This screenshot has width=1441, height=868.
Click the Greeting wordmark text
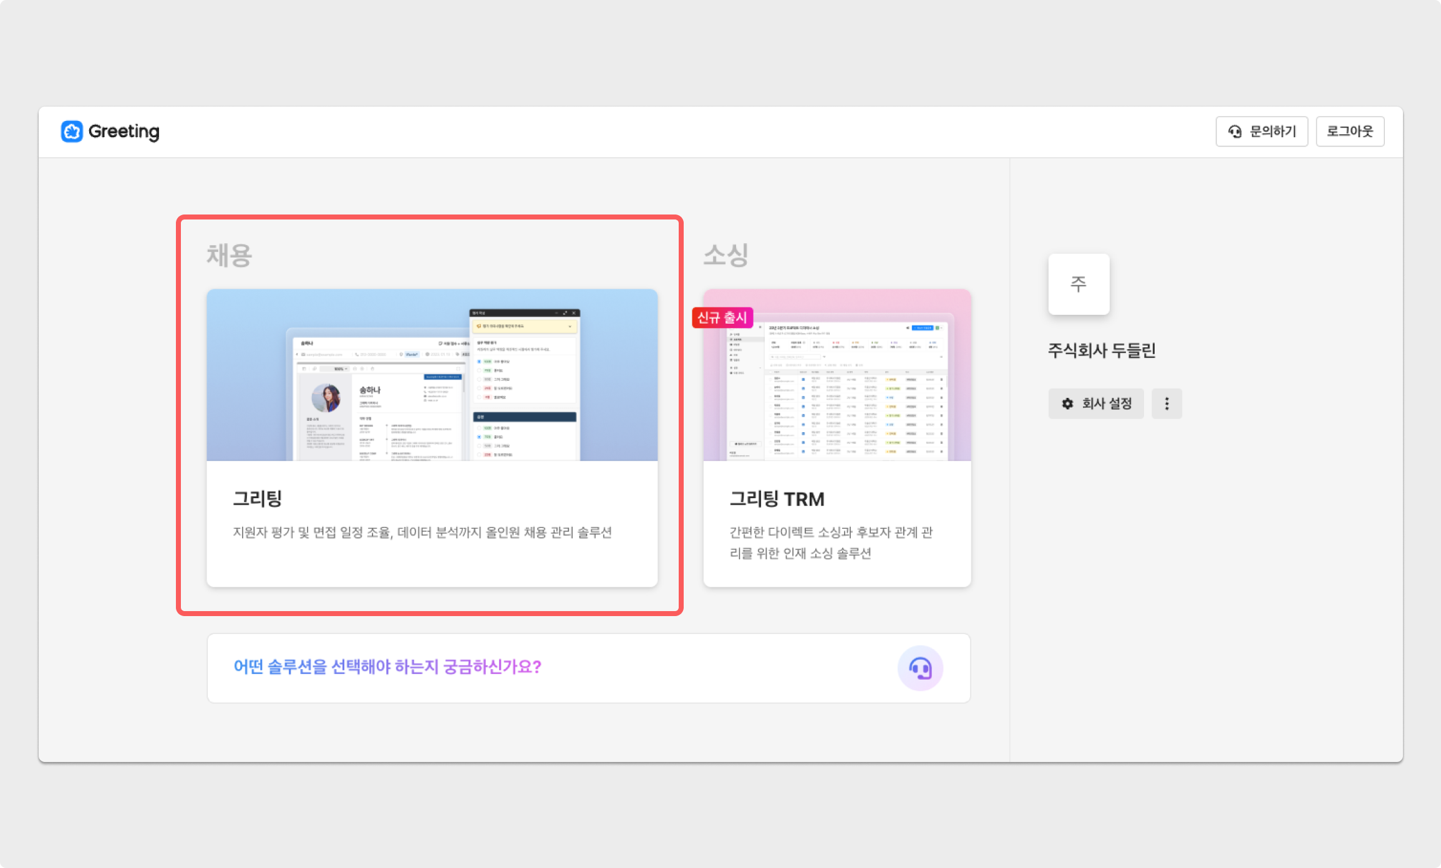coord(124,132)
